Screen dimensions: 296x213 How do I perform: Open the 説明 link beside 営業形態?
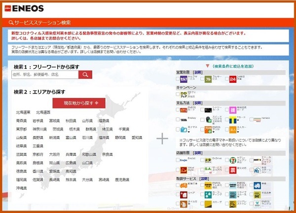point(198,72)
